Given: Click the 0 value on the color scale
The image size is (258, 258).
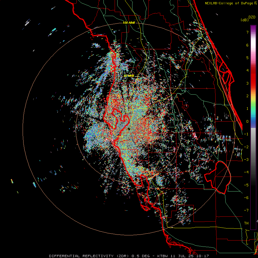Looking at the screenshot, I should point(247,122).
